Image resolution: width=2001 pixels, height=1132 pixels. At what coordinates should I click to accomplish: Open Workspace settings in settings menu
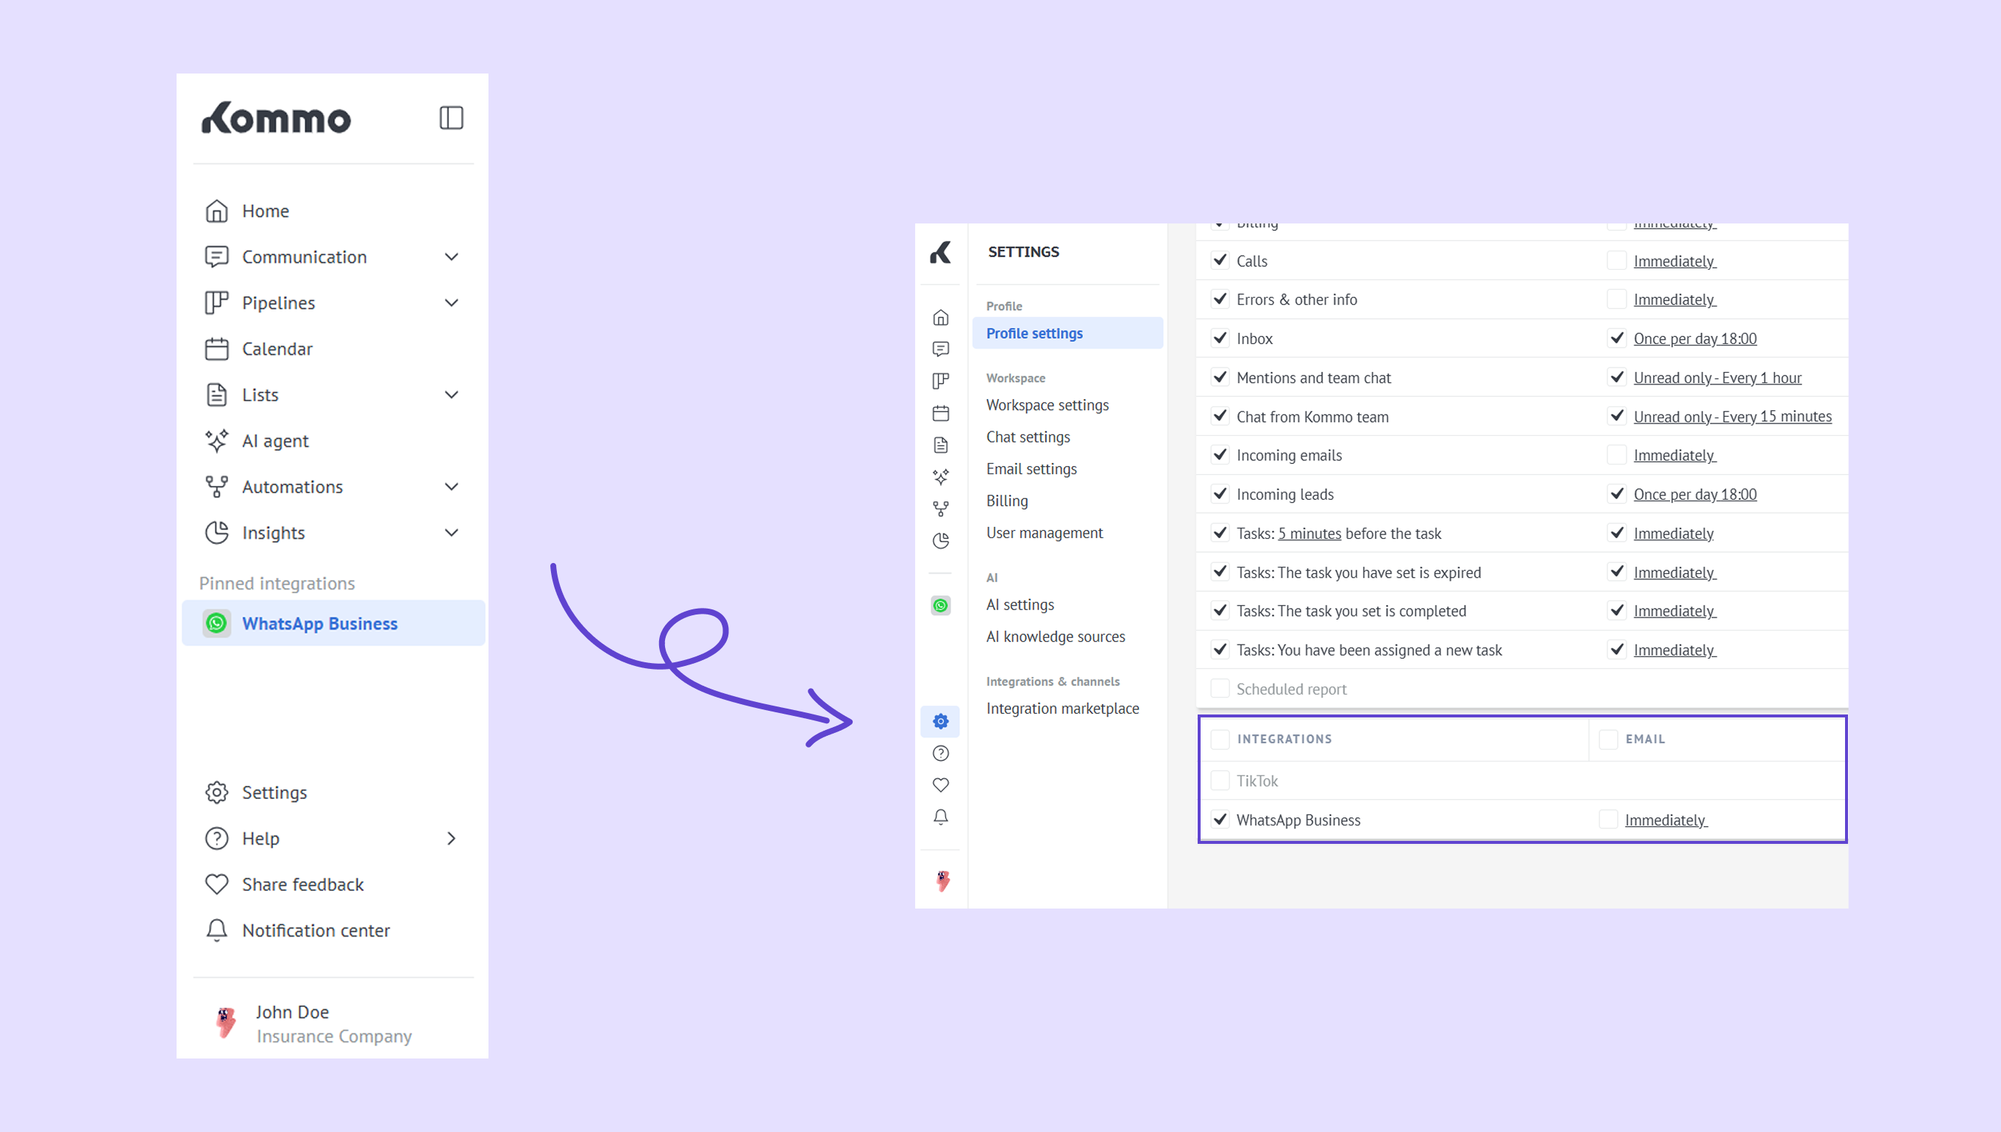tap(1047, 405)
